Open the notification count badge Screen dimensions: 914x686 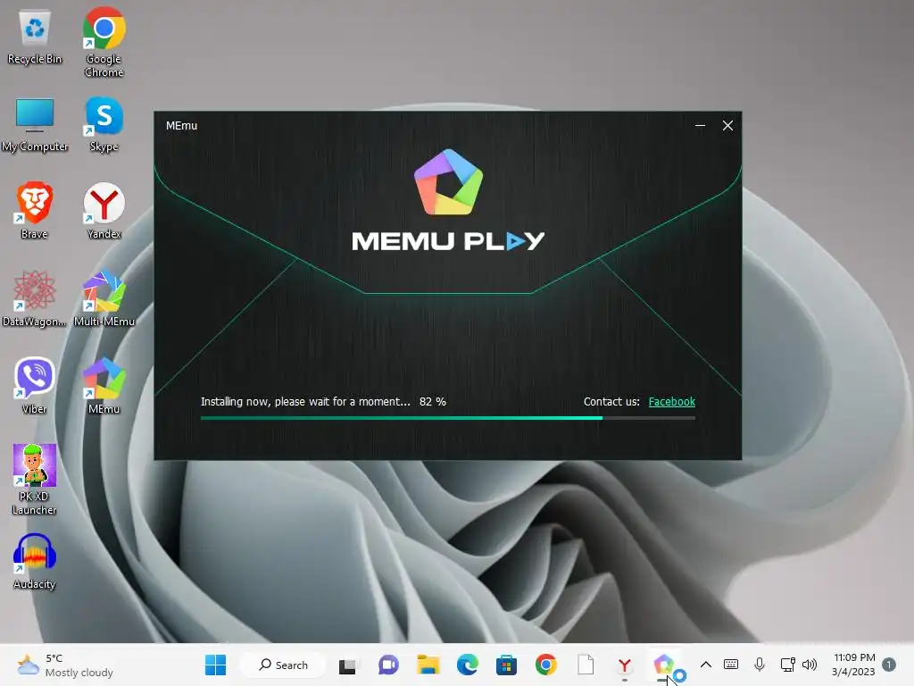click(888, 665)
